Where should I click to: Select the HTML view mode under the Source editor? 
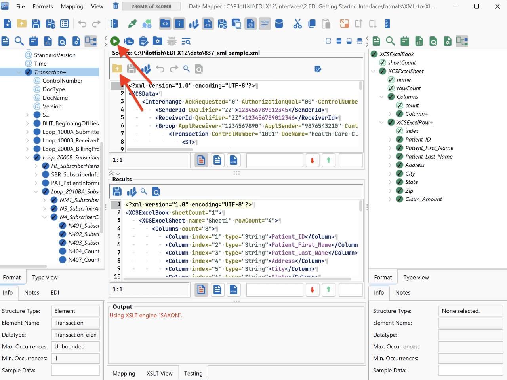pos(233,160)
